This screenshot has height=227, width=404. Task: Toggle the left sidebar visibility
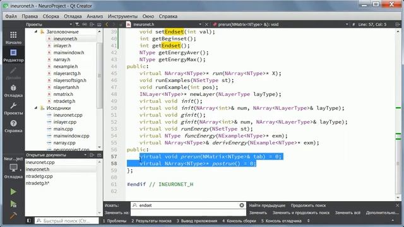[x=29, y=221]
